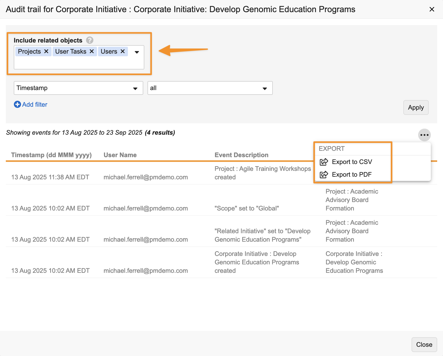The width and height of the screenshot is (443, 356).
Task: Click the Export to PDF icon
Action: click(324, 175)
